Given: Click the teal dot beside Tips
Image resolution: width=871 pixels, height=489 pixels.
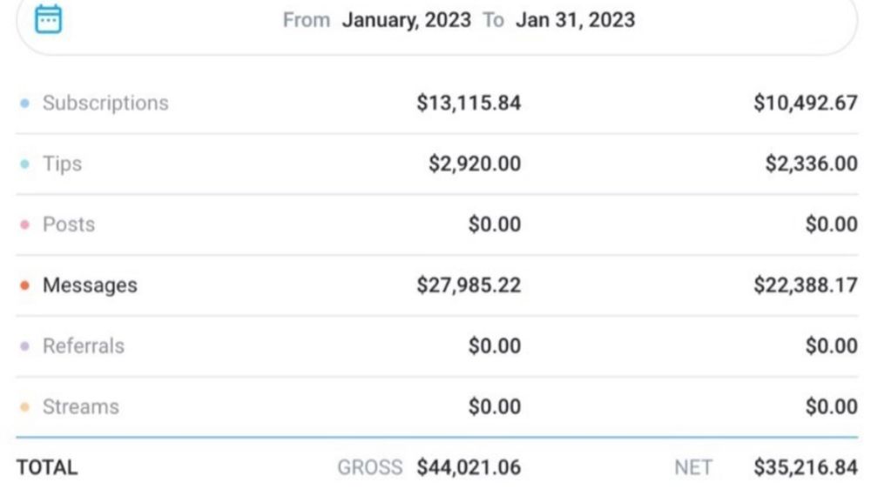Looking at the screenshot, I should 24,164.
